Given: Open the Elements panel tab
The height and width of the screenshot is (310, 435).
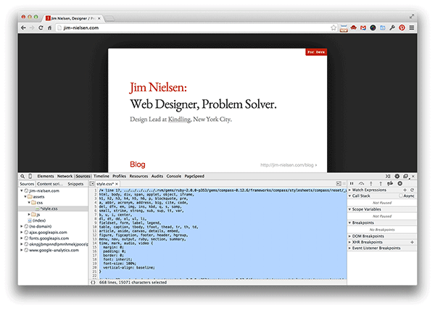Looking at the screenshot, I should [46, 176].
